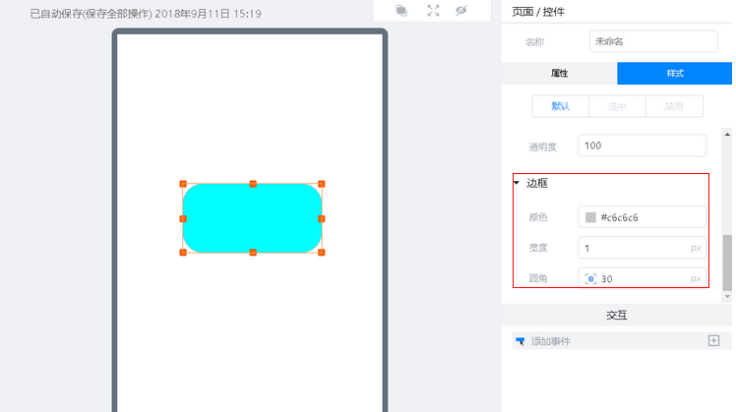Click the border color value #c6c6c6
The image size is (736, 412).
[619, 217]
